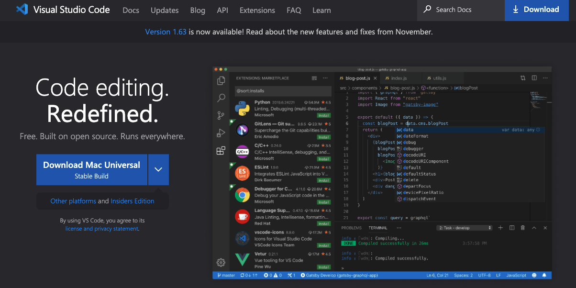Click the compare changes icon in editor toolbar
Screen dimensions: 576x288
[523, 78]
